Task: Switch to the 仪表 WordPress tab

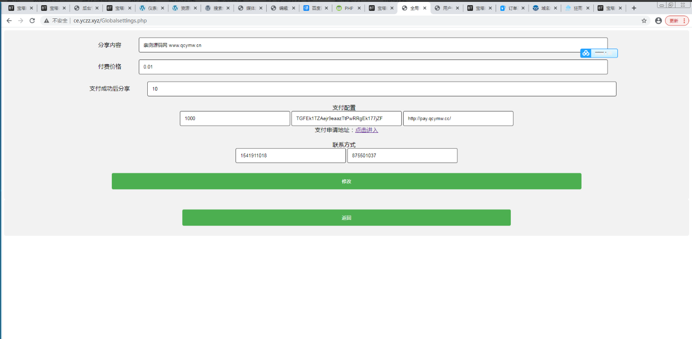Action: coord(151,8)
